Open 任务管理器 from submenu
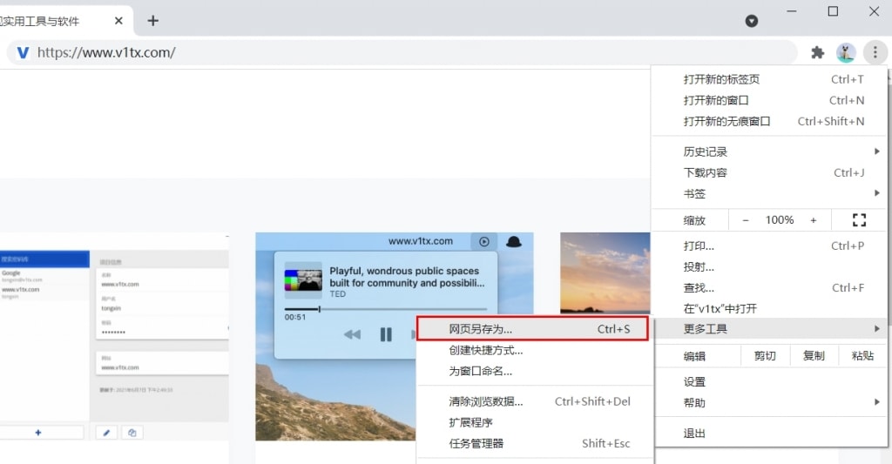This screenshot has height=464, width=892. (x=536, y=443)
